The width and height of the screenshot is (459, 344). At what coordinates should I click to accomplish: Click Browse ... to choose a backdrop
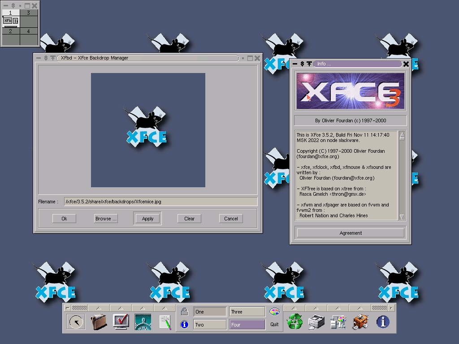point(106,219)
